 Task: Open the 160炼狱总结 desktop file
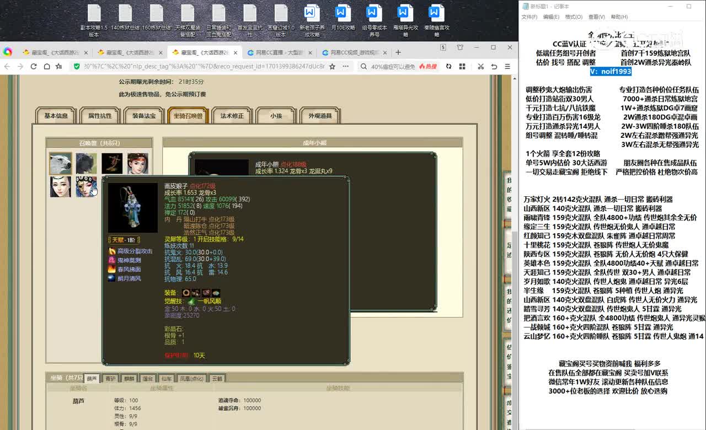click(x=157, y=17)
